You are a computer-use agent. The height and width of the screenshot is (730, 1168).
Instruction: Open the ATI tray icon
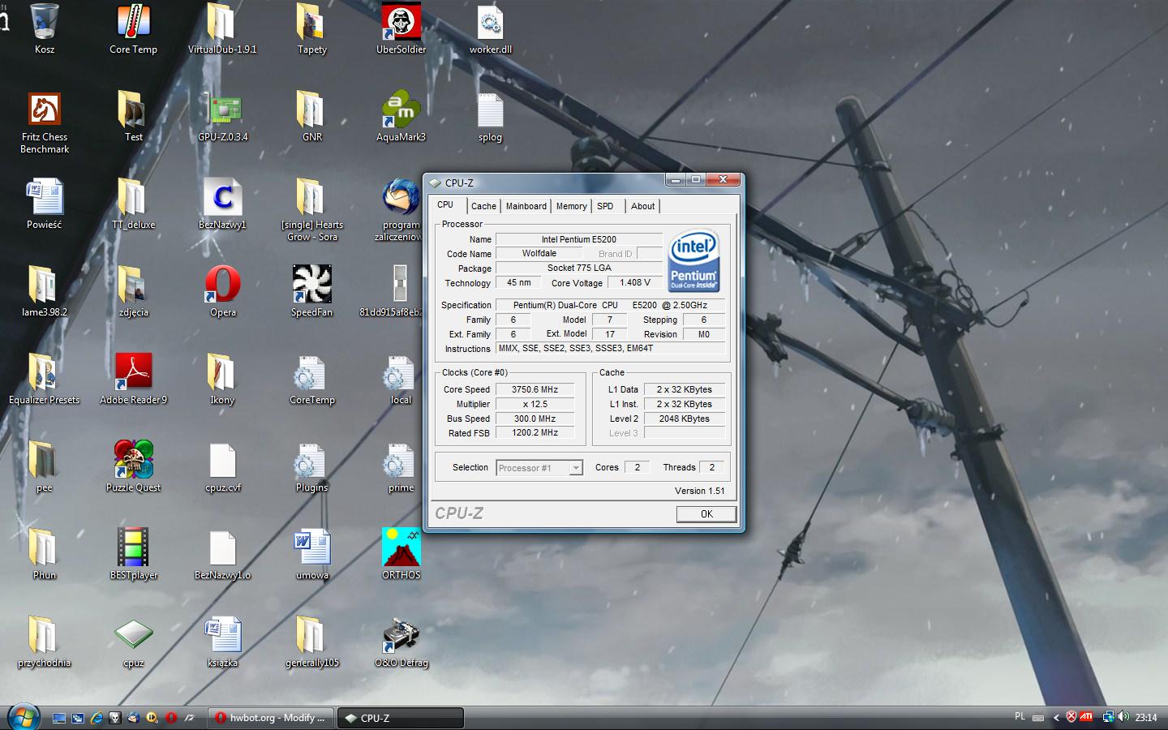click(x=1086, y=716)
